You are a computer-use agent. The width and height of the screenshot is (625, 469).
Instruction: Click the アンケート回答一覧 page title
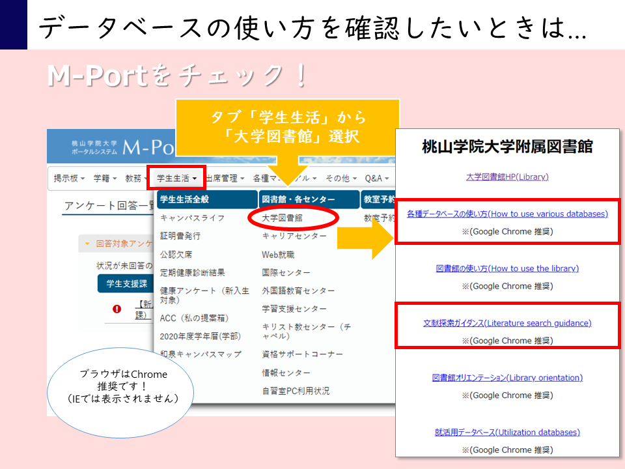pyautogui.click(x=109, y=205)
